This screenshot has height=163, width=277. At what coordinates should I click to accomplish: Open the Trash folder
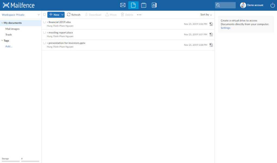point(9,35)
